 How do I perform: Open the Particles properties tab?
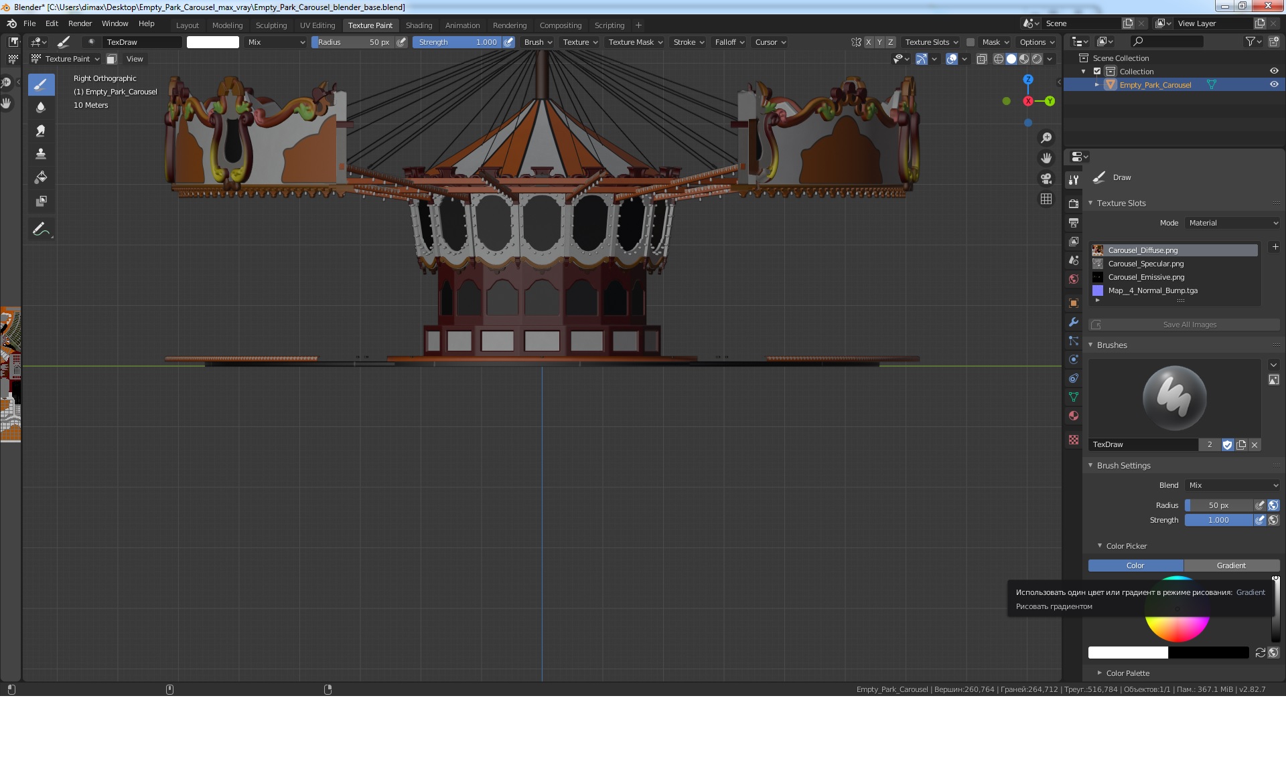1074,341
